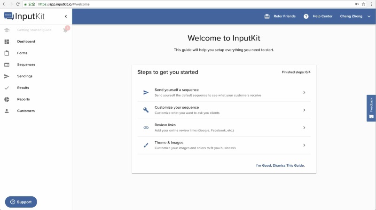Click the Steps to get you started heading
Viewport: 376px width, 210px height.
pyautogui.click(x=168, y=72)
